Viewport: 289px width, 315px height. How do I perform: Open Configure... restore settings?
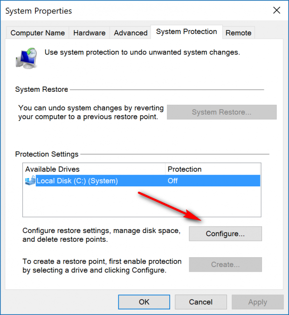[x=225, y=233]
